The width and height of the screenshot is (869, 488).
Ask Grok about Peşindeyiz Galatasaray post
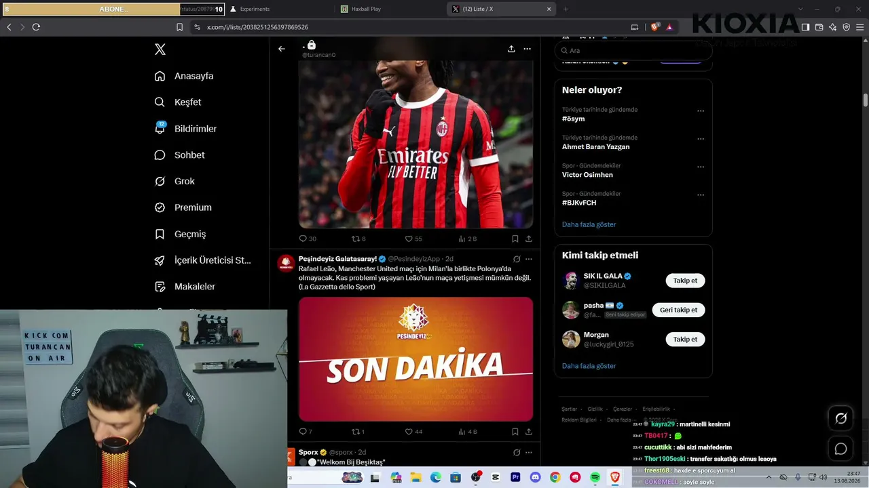click(x=517, y=259)
